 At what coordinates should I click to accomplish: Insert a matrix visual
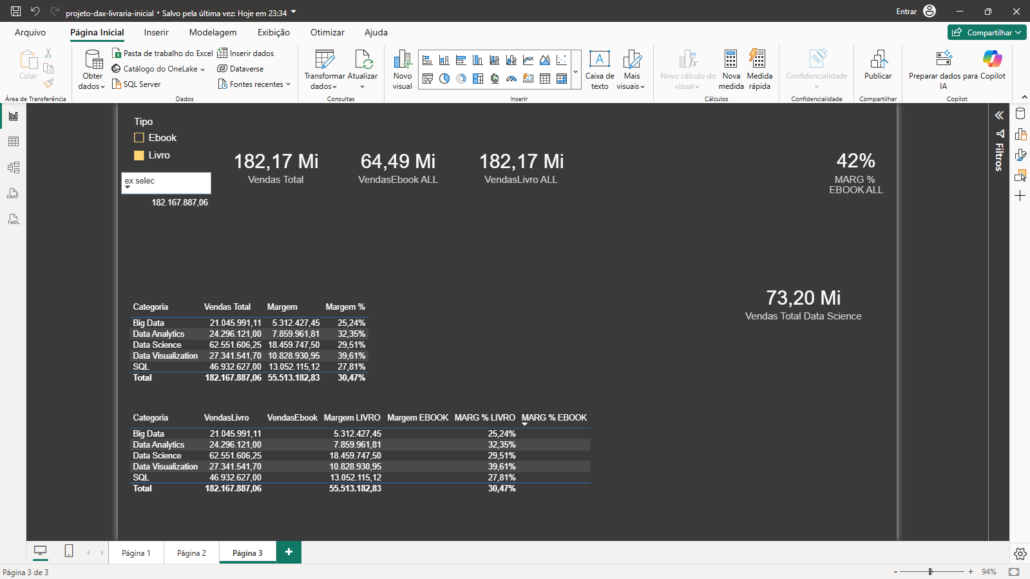click(562, 79)
